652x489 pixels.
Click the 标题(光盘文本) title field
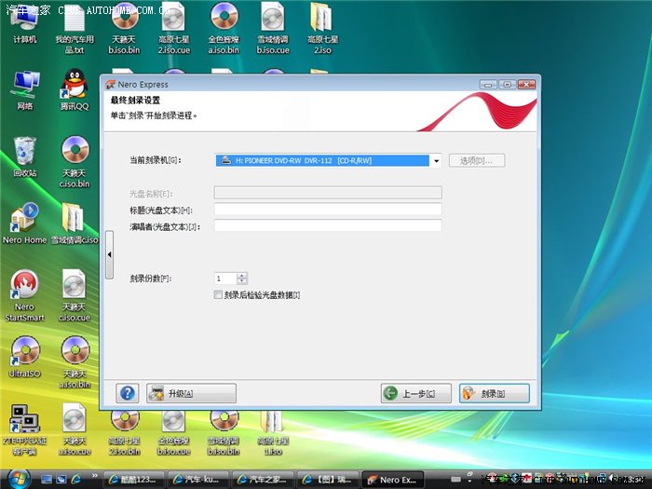tap(328, 210)
